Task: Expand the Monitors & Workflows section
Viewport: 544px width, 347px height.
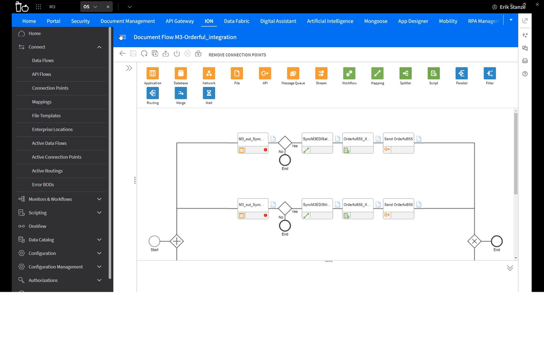Action: pos(99,199)
